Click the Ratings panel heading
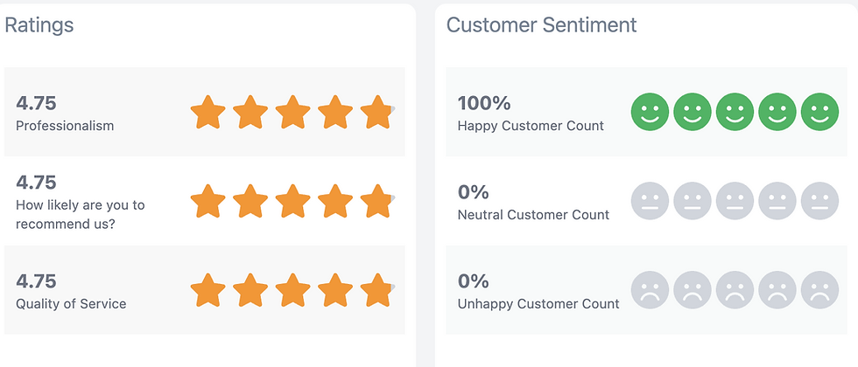The height and width of the screenshot is (367, 858). [39, 25]
